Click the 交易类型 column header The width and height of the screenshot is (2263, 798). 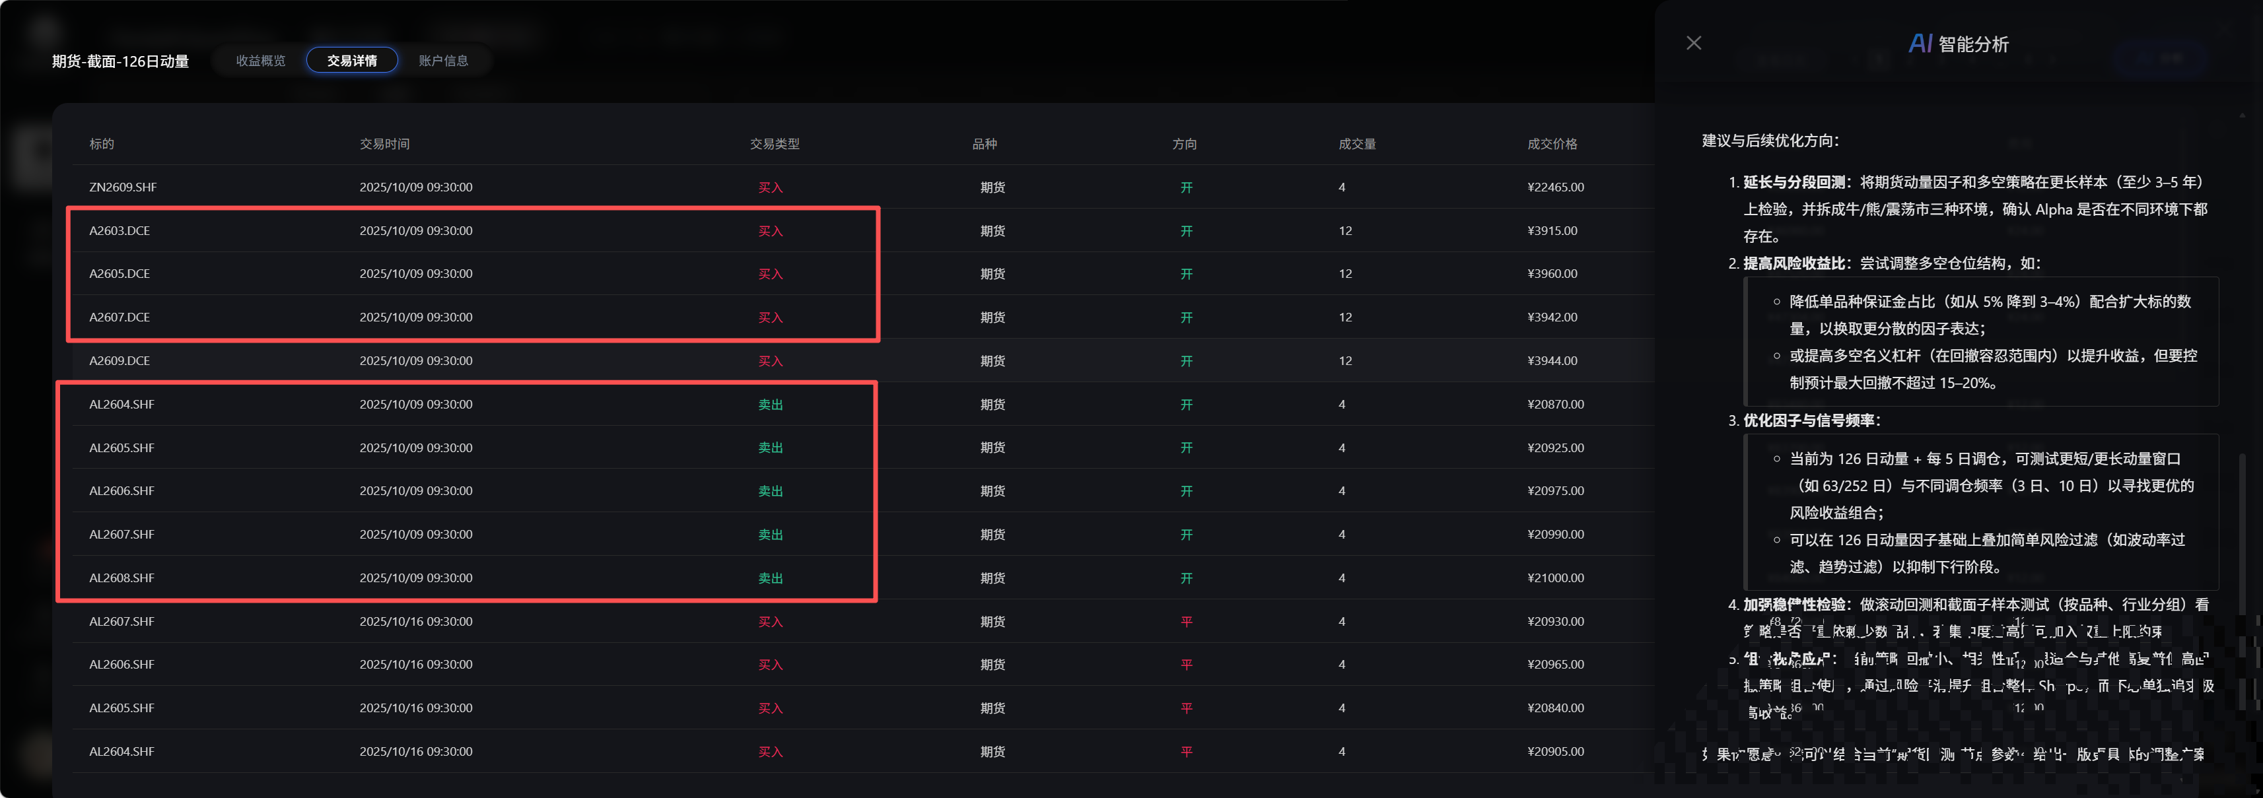pyautogui.click(x=775, y=144)
